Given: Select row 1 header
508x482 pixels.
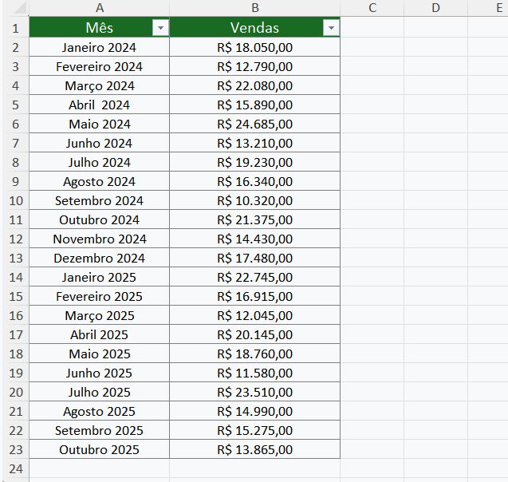Looking at the screenshot, I should coord(14,28).
